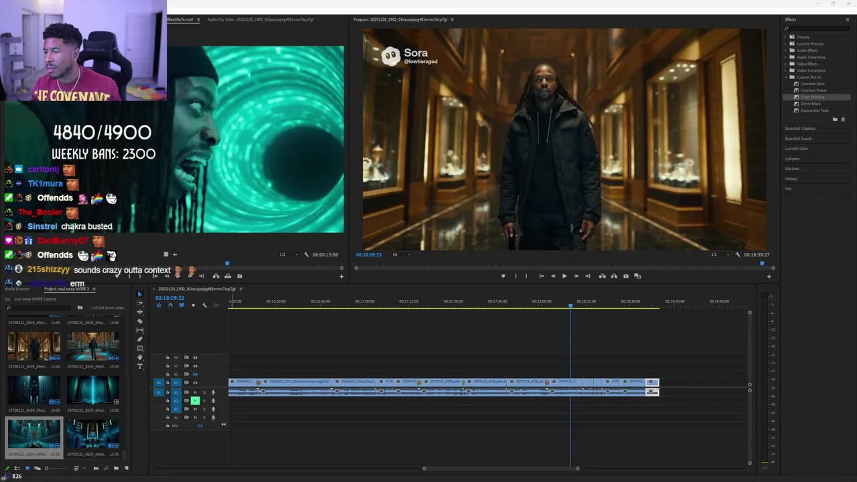The height and width of the screenshot is (482, 857).
Task: Expand Audio Transitions folder
Action: [787, 57]
